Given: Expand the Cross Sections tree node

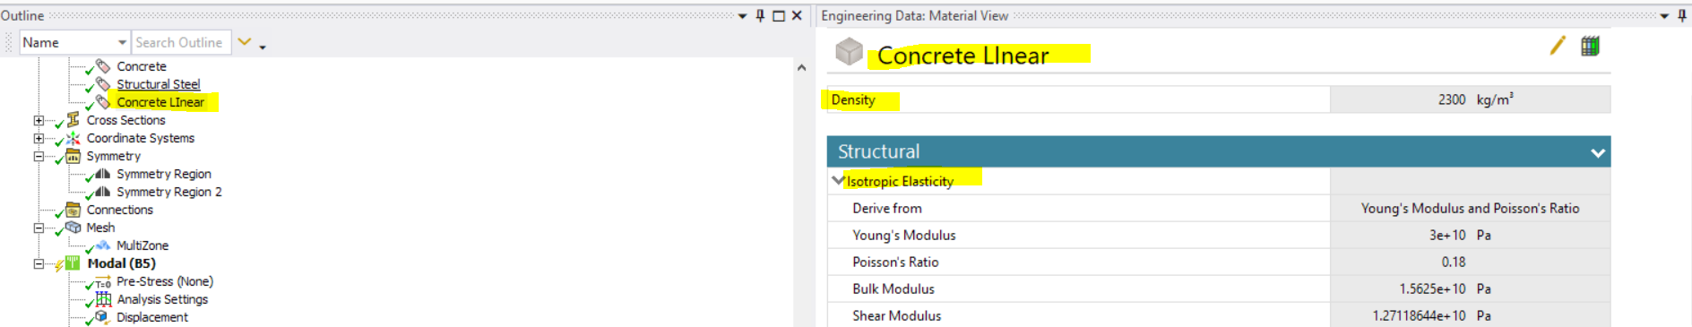Looking at the screenshot, I should coord(39,120).
